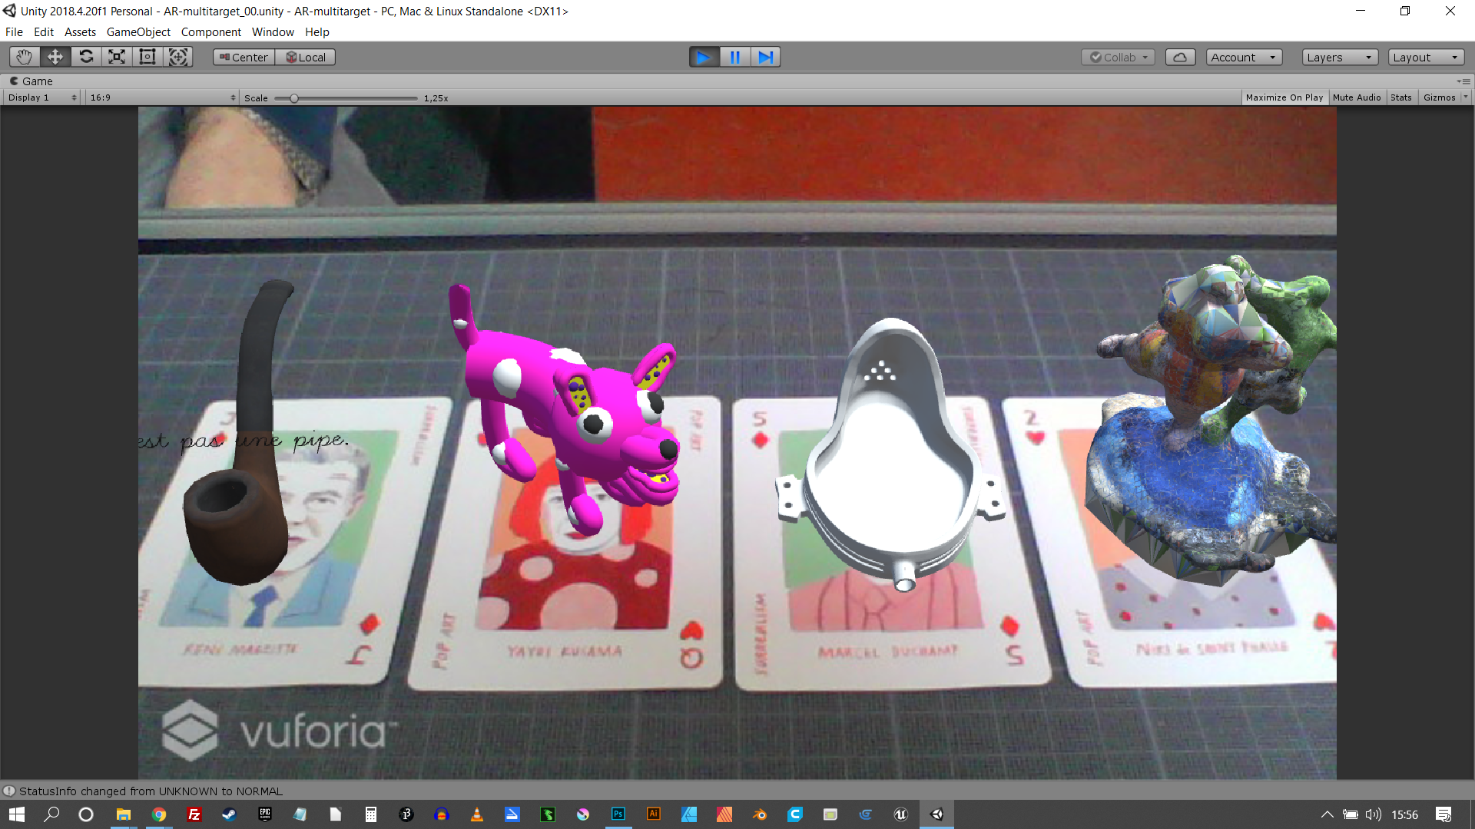The image size is (1475, 829).
Task: Open the Component menu
Action: click(x=210, y=31)
